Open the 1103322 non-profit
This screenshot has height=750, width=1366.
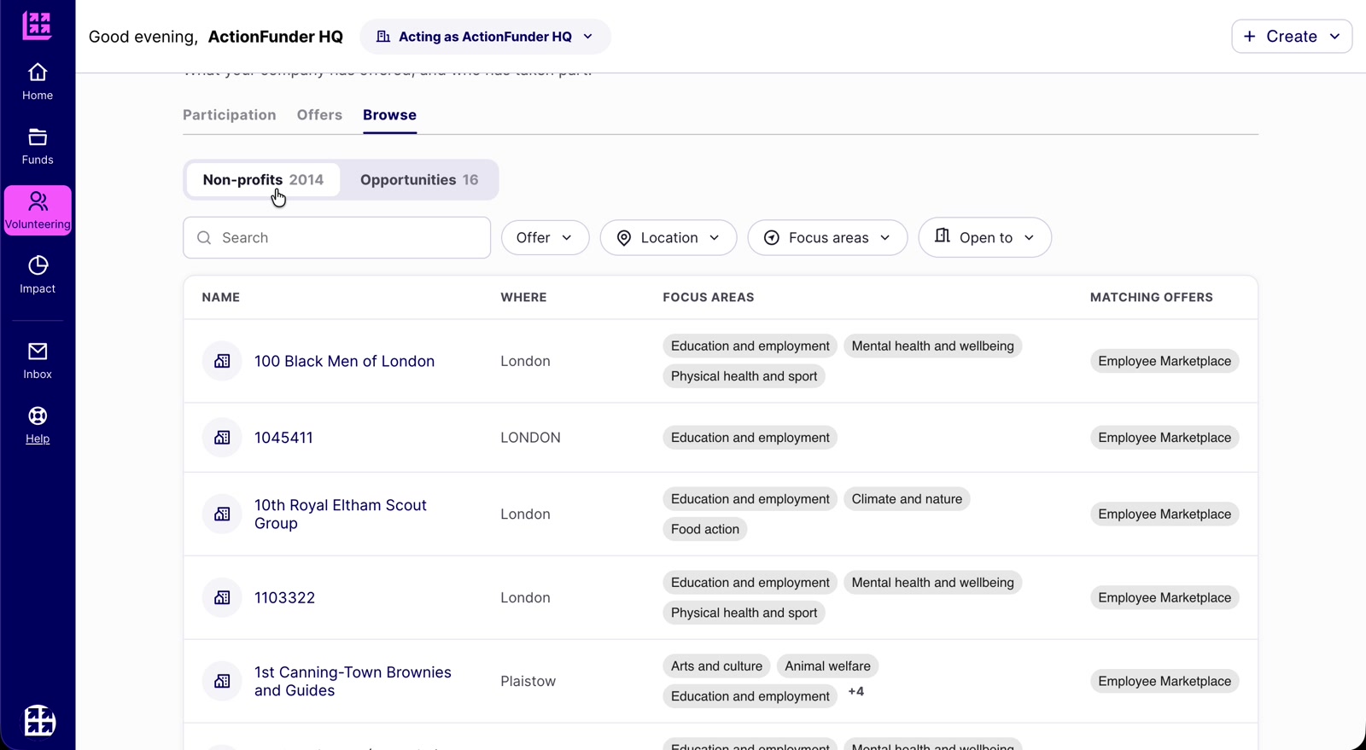[284, 598]
